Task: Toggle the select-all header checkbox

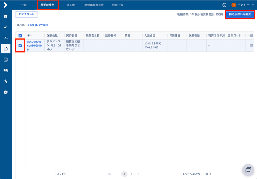Action: click(20, 35)
